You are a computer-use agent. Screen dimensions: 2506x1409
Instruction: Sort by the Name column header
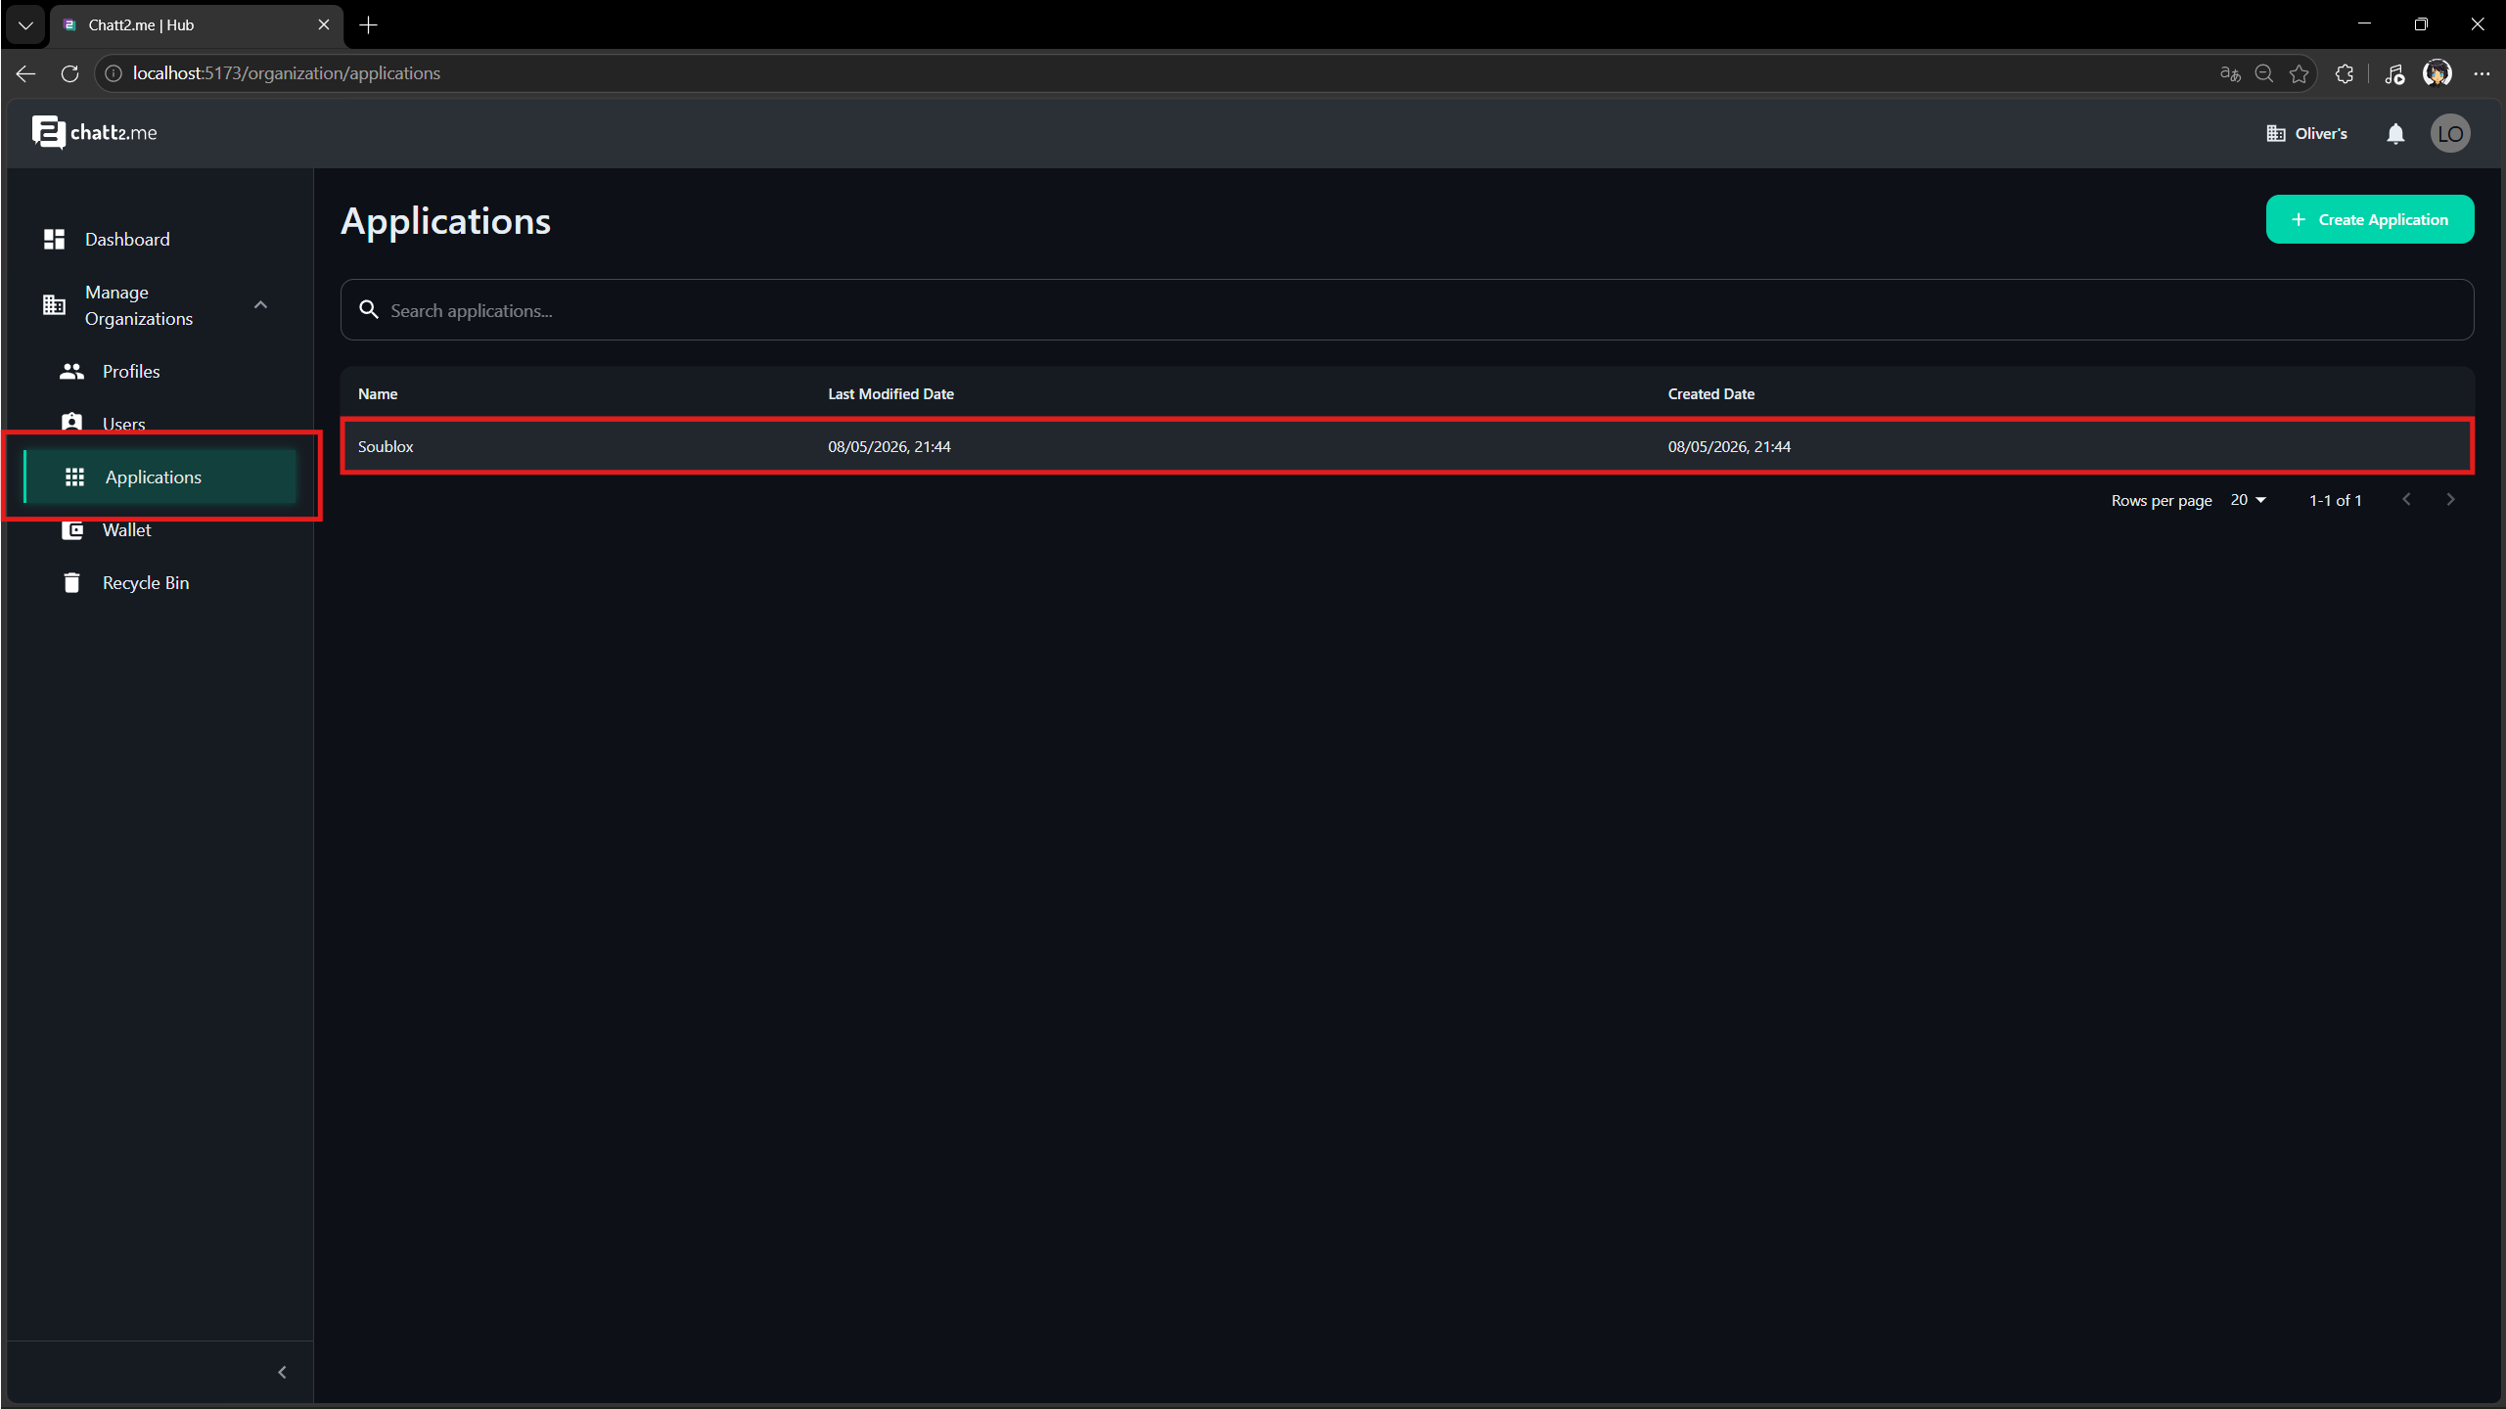pyautogui.click(x=378, y=394)
